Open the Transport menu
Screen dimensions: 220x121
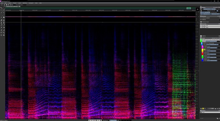31,3
